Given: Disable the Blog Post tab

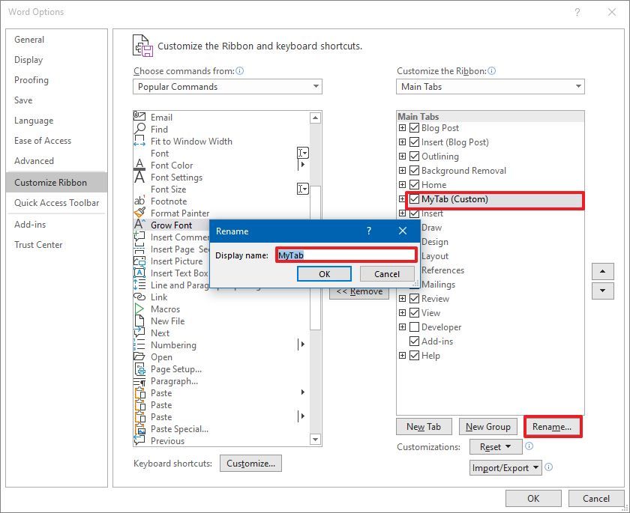Looking at the screenshot, I should 414,128.
